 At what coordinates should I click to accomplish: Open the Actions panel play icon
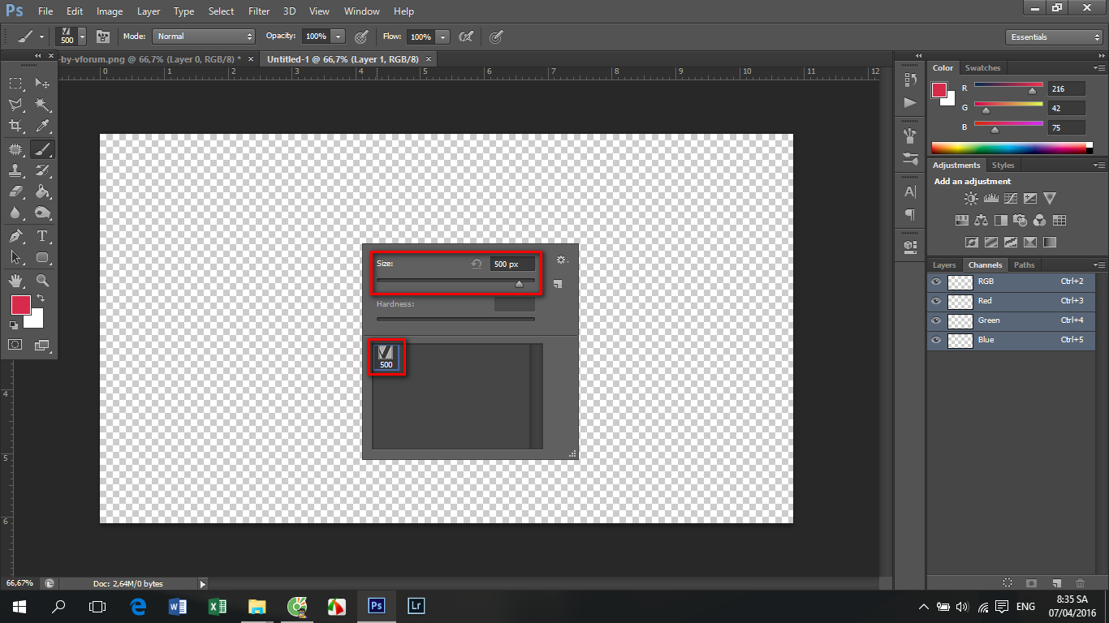point(910,102)
